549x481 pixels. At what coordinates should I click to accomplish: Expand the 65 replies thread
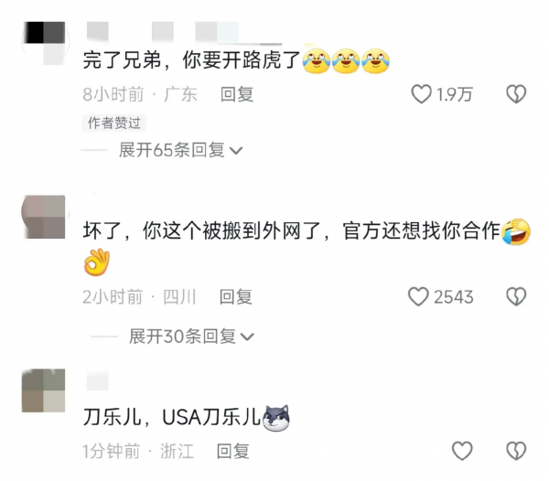pos(180,150)
